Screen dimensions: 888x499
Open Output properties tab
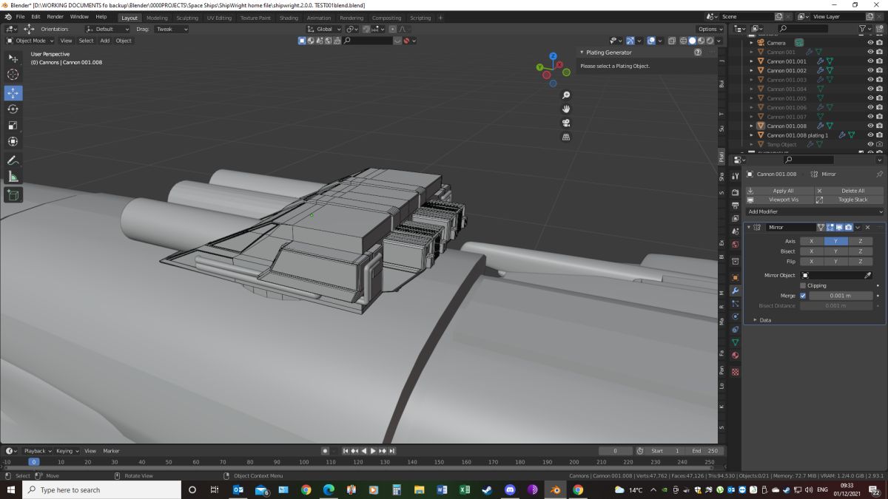(735, 205)
